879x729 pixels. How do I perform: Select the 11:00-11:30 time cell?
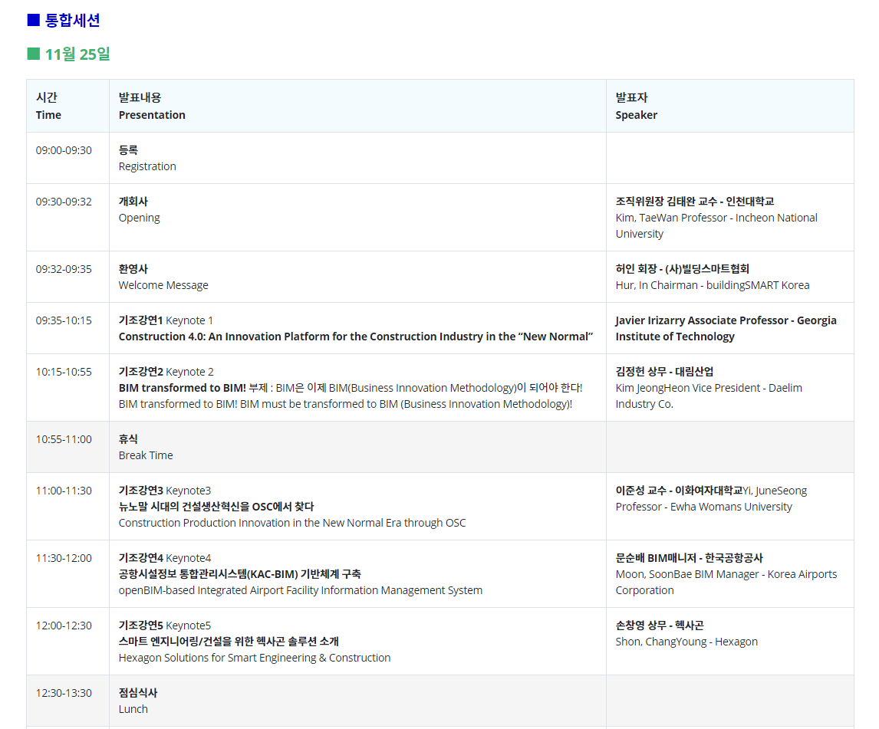pos(67,507)
